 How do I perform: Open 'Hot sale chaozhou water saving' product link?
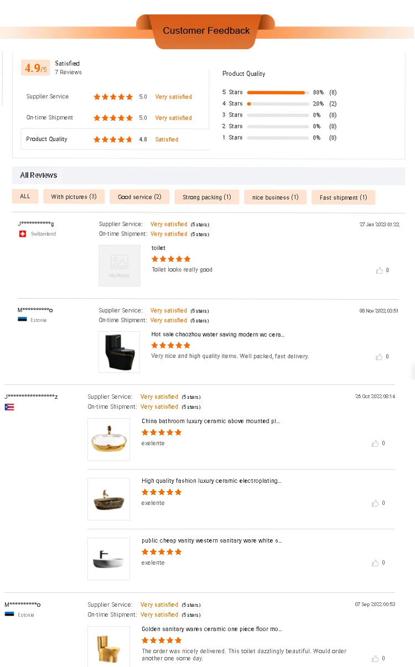click(x=219, y=335)
